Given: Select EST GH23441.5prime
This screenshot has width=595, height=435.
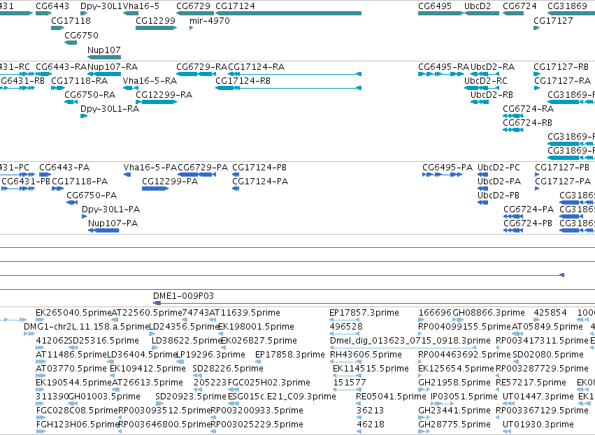Looking at the screenshot, I should point(454,411).
